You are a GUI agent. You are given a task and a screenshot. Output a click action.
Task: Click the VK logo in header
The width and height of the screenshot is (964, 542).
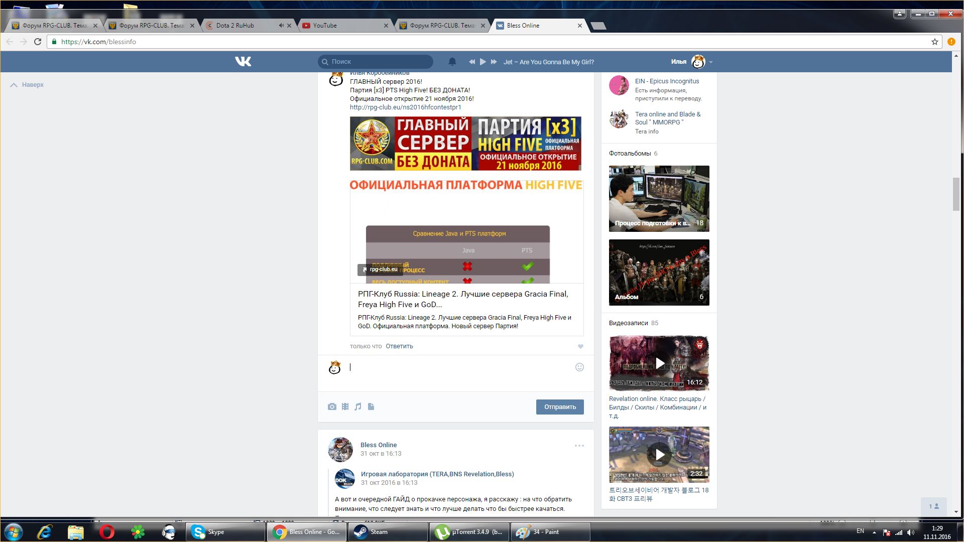coord(243,62)
